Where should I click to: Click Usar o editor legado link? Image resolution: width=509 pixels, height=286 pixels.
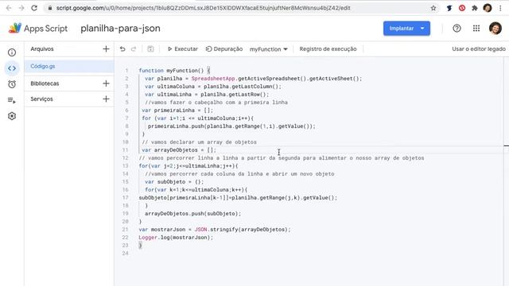click(x=479, y=49)
